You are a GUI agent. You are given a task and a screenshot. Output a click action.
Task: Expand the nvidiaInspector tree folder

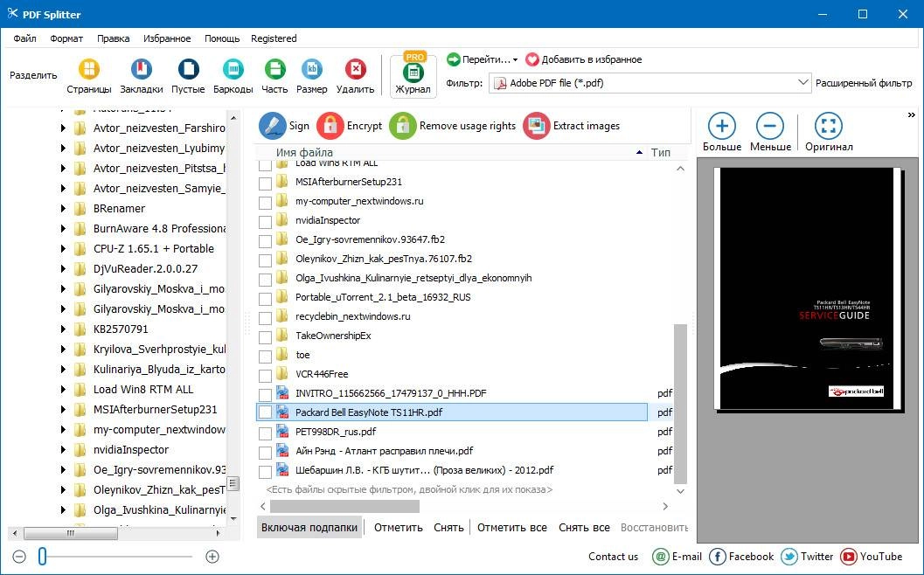click(63, 450)
